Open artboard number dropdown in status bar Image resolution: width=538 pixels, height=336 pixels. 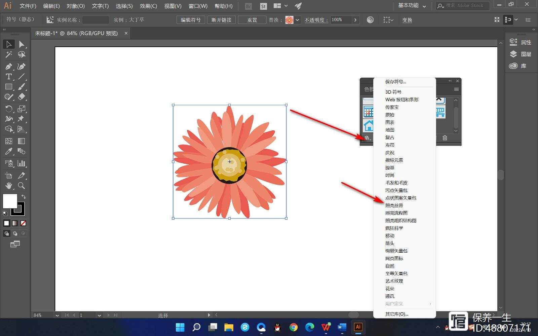pos(99,315)
